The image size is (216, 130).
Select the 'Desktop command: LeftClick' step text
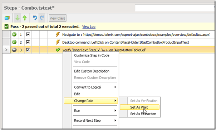(x=126, y=42)
